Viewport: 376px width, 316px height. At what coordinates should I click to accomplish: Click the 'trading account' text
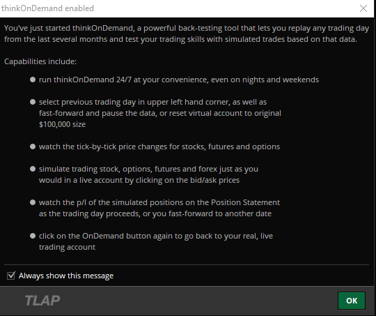tap(67, 247)
